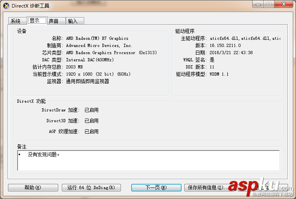The height and width of the screenshot is (199, 296).
Task: Click chip type 'AMD Radeon Graphics Processor (0x1313)'
Action: pyautogui.click(x=111, y=53)
